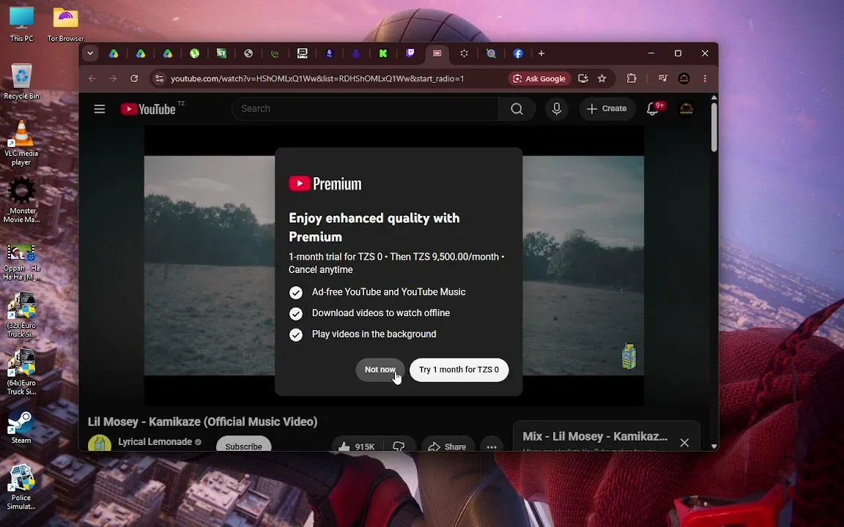Go to the YouTube home logo
This screenshot has width=844, height=527.
pos(149,109)
